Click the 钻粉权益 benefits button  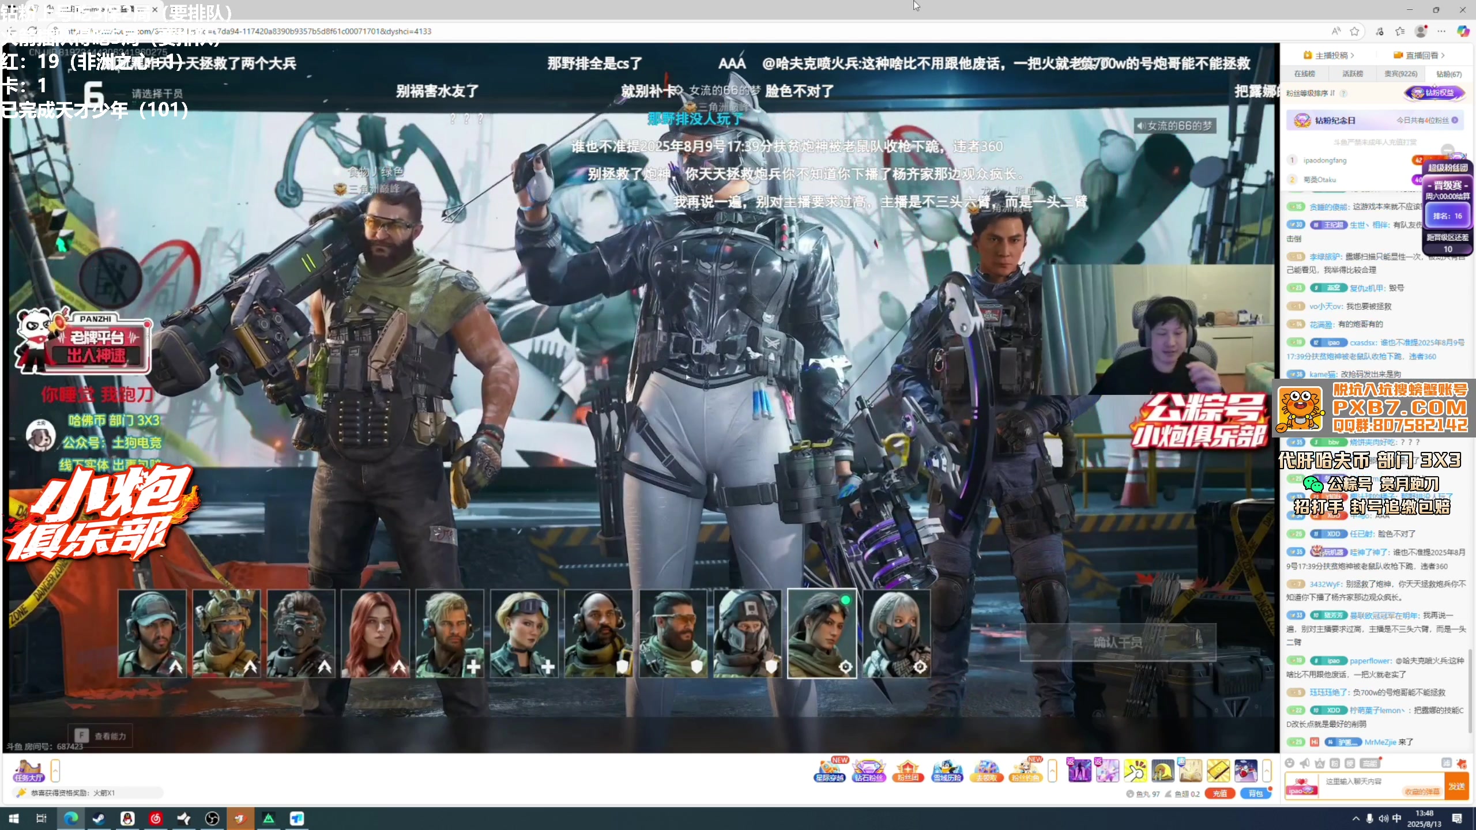tap(1434, 93)
